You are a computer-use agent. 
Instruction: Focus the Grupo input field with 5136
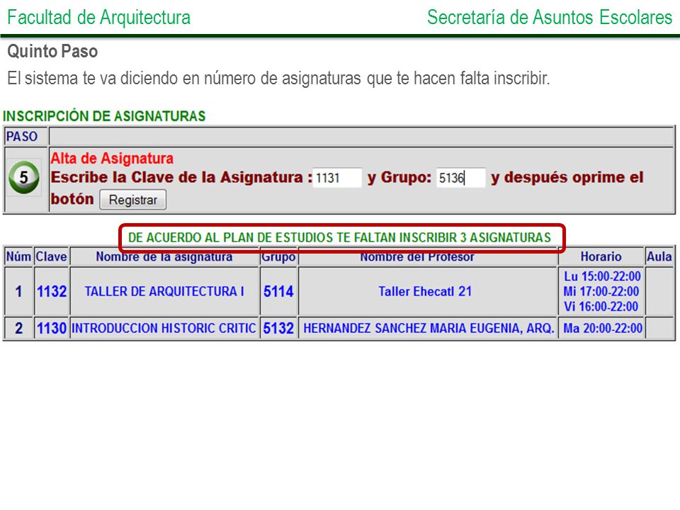(x=460, y=178)
